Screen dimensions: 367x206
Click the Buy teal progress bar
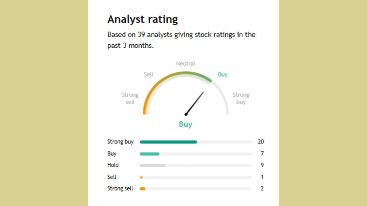click(x=149, y=154)
